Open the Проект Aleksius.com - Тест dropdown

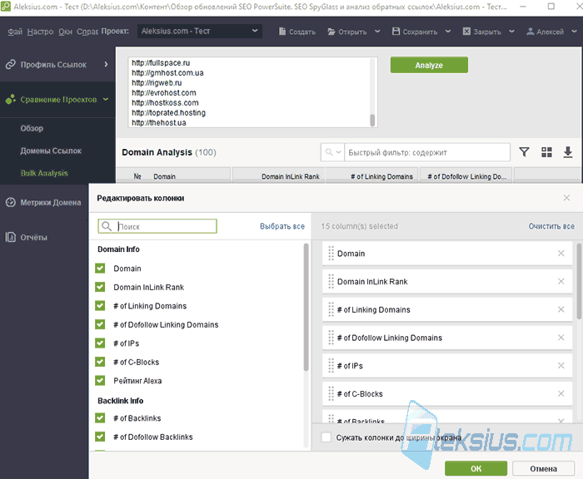click(x=200, y=32)
